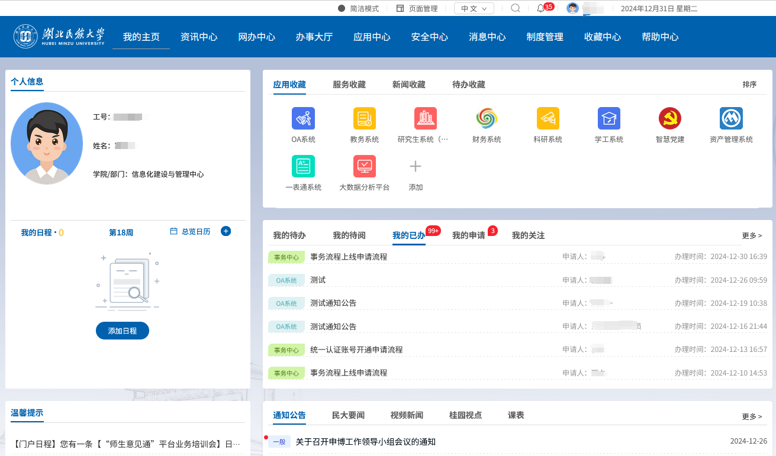Select the 服务收藏 tab

[x=349, y=85]
